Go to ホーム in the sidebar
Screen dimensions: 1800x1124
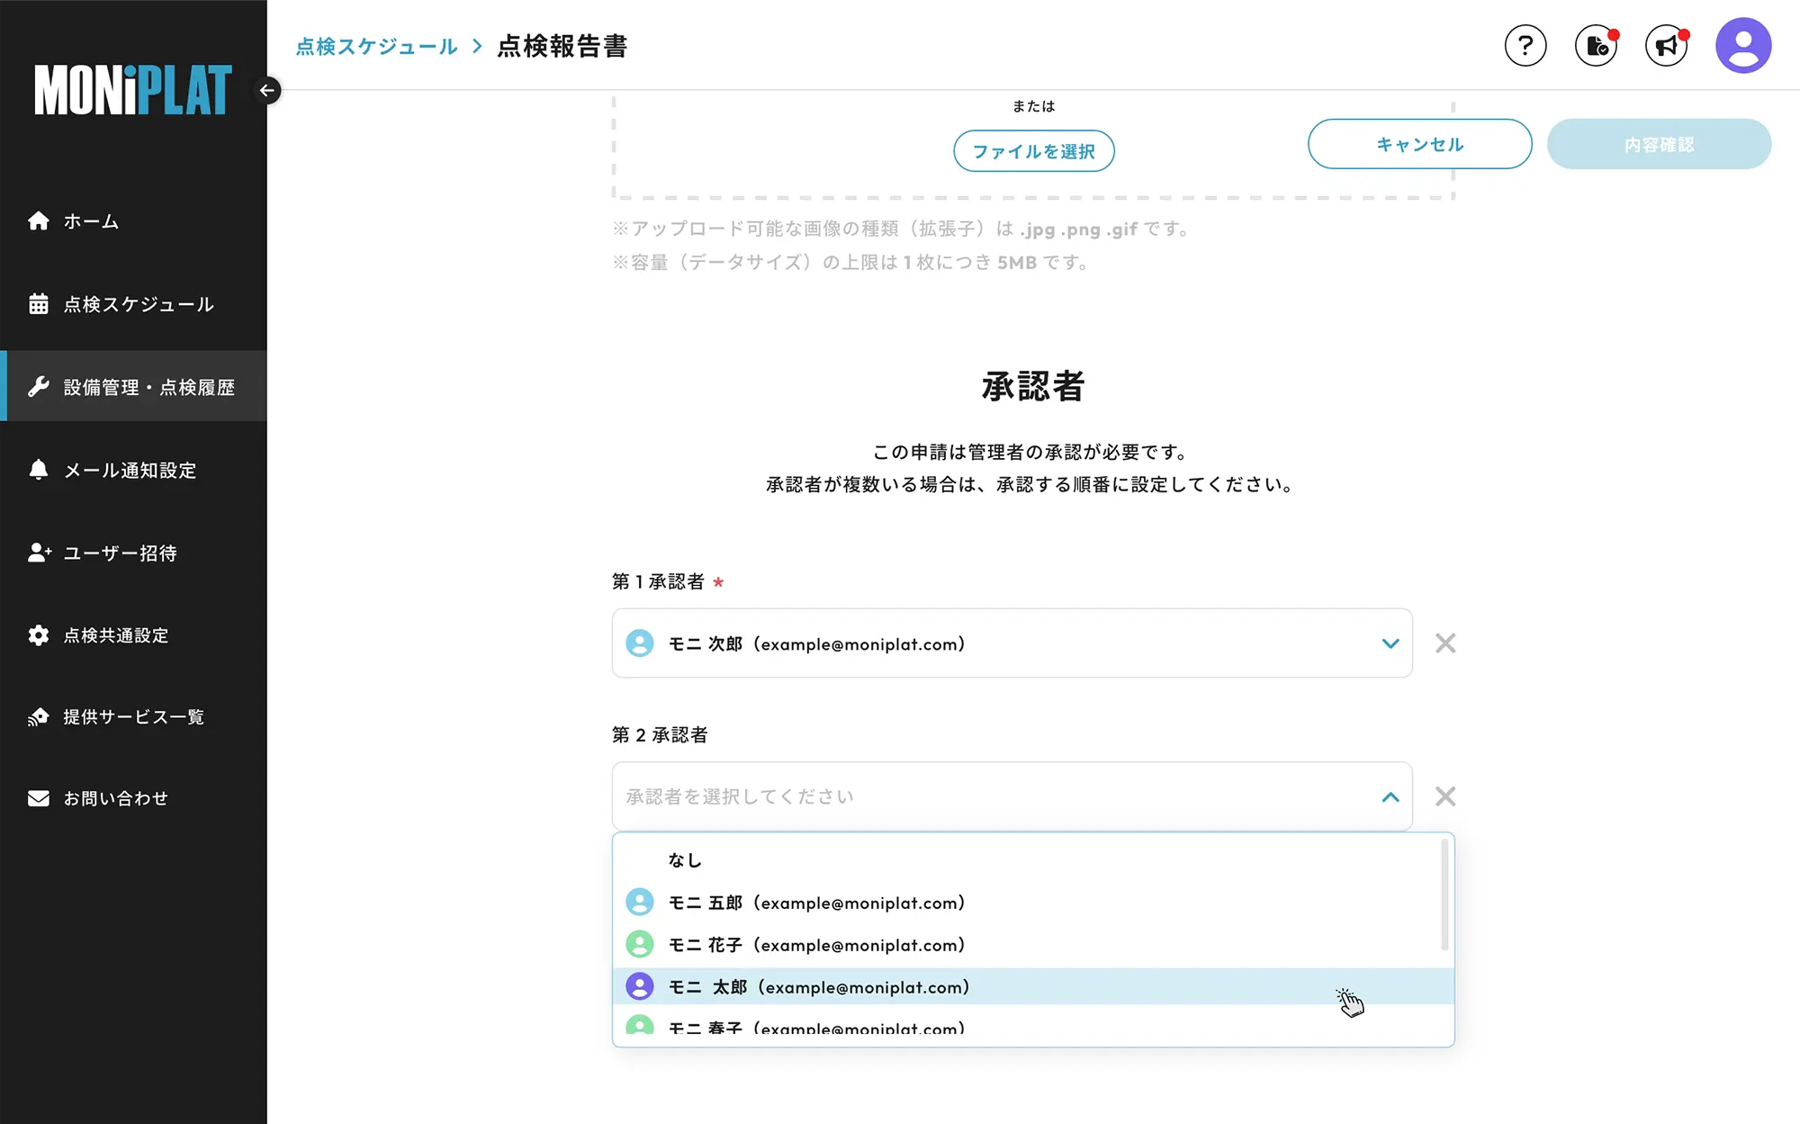(133, 221)
